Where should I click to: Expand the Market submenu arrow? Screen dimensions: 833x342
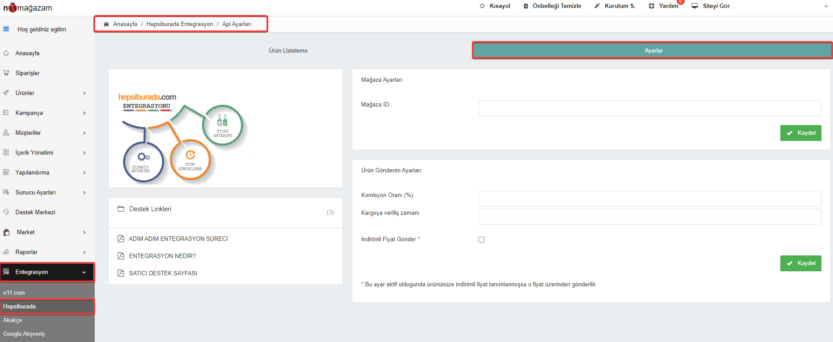(x=84, y=232)
